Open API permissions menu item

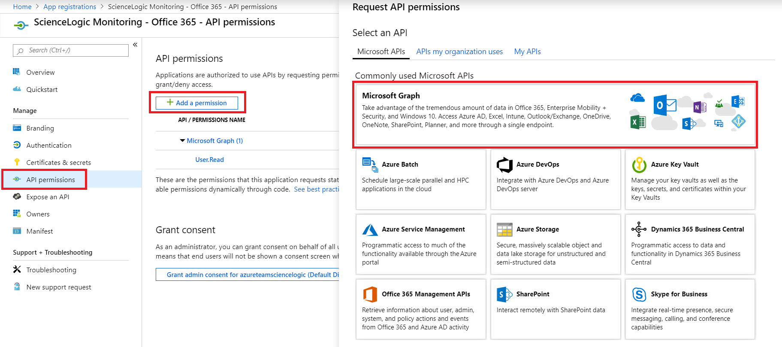click(x=51, y=180)
